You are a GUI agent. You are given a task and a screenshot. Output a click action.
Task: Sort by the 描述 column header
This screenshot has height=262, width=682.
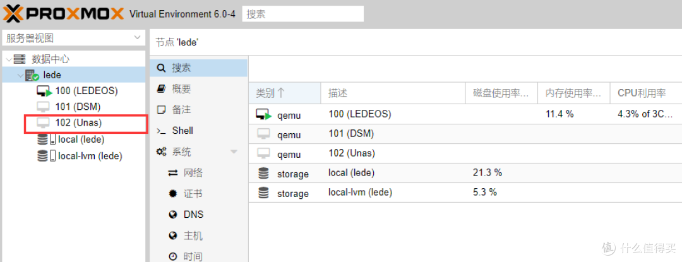pyautogui.click(x=393, y=93)
